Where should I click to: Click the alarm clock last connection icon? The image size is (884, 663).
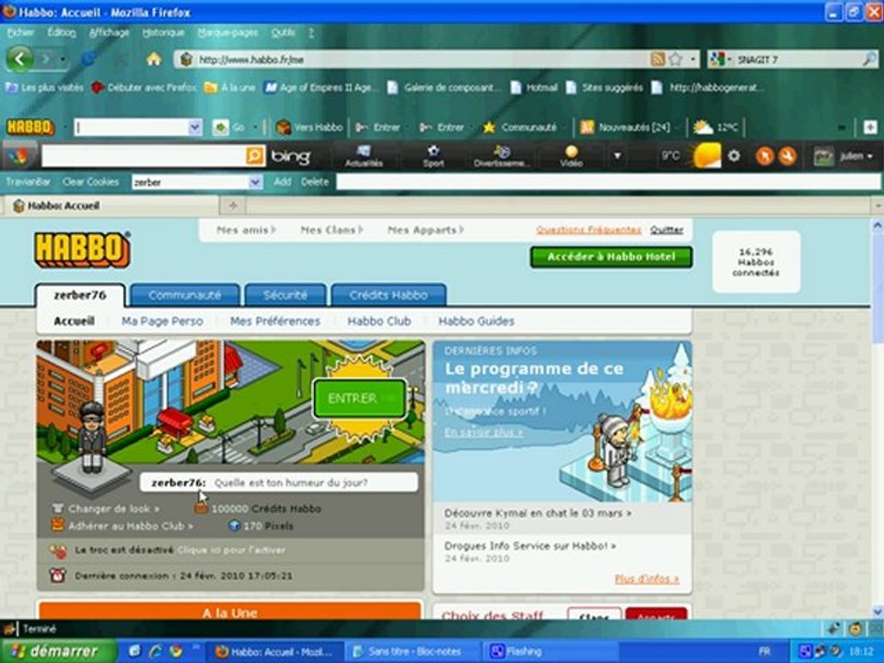click(57, 575)
